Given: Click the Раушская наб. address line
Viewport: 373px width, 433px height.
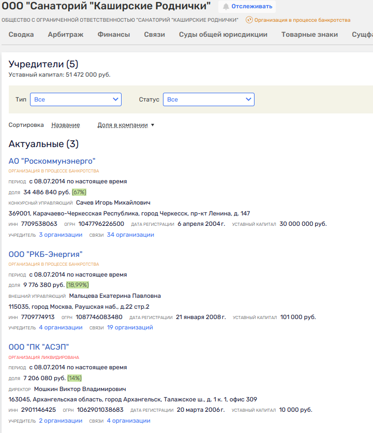Looking at the screenshot, I should (x=79, y=307).
